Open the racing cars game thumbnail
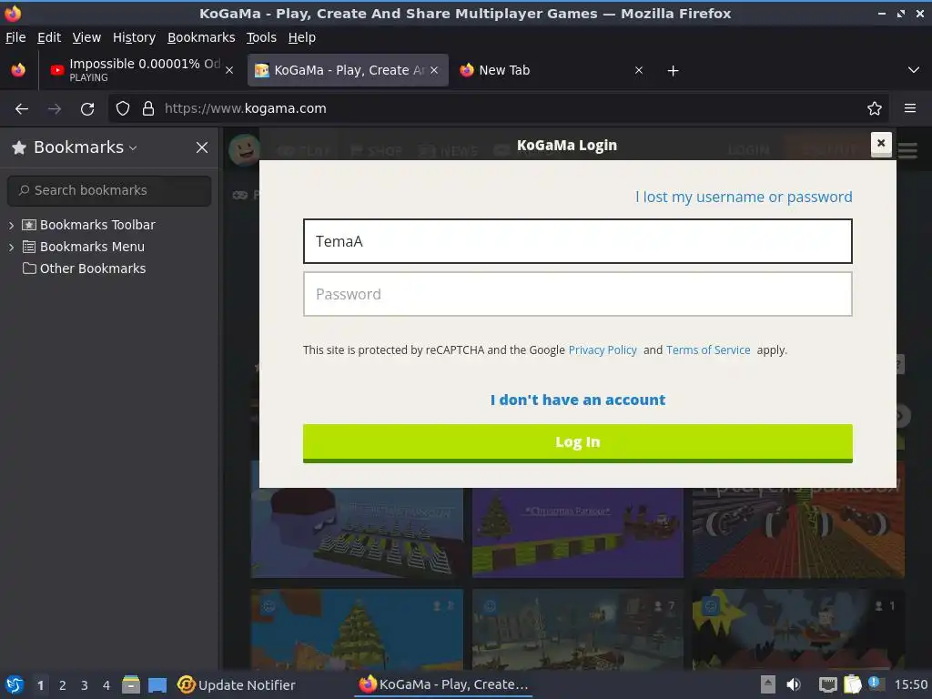 798,532
